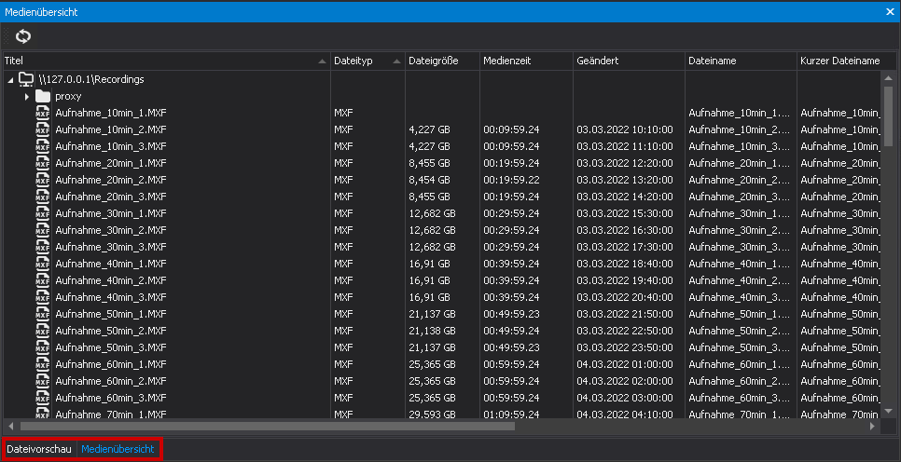Click MXF icon of Aufnahme_60min_1.MXF
The height and width of the screenshot is (462, 901).
pyautogui.click(x=43, y=364)
